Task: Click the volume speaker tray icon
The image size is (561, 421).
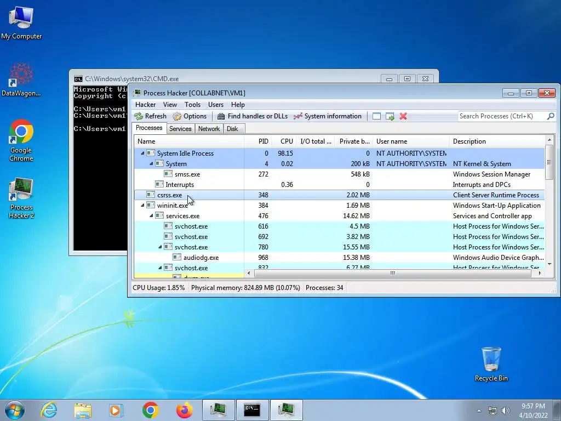Action: click(506, 411)
